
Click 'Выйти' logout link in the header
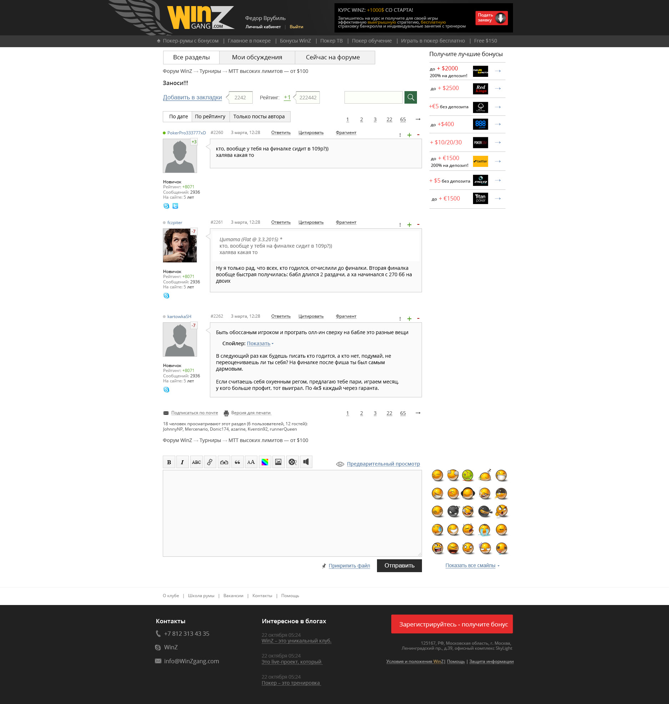tap(296, 27)
